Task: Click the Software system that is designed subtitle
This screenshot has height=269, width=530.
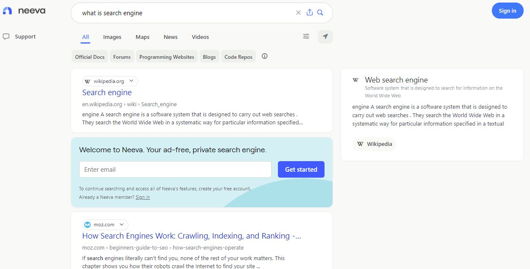Action: click(434, 92)
